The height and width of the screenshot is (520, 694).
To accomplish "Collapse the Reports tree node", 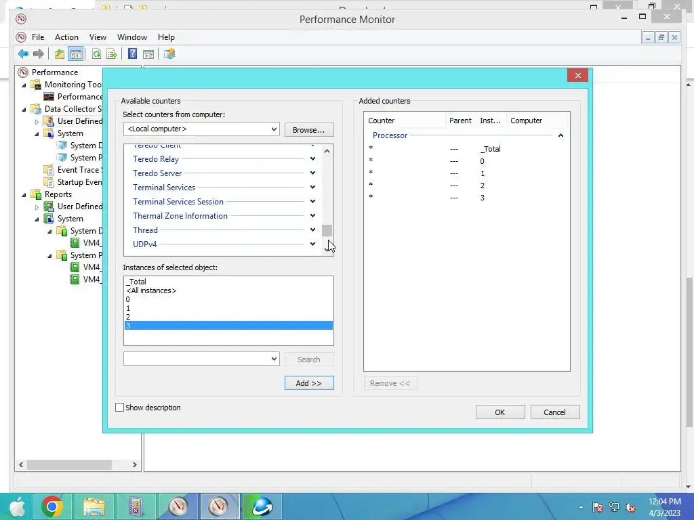I will point(24,194).
